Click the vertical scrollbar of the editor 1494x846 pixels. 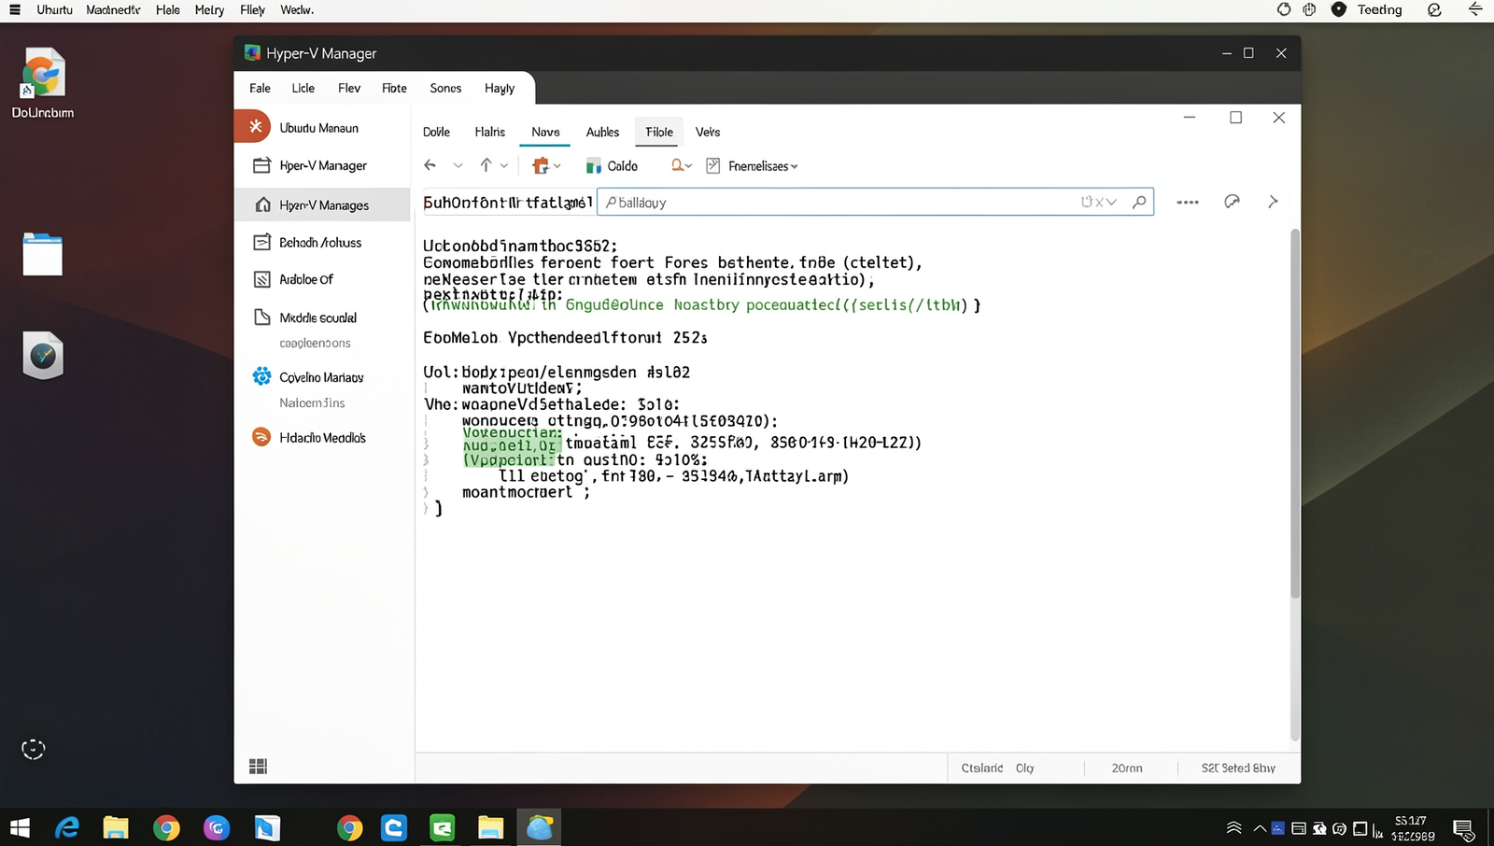[1295, 413]
